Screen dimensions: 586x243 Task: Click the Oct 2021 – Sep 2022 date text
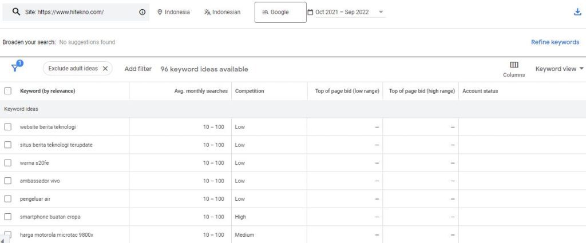[342, 12]
